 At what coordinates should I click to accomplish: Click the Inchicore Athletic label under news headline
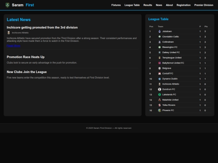[20, 33]
